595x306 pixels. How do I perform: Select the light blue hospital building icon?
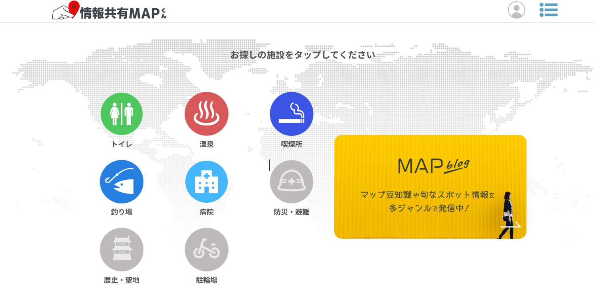pyautogui.click(x=206, y=182)
